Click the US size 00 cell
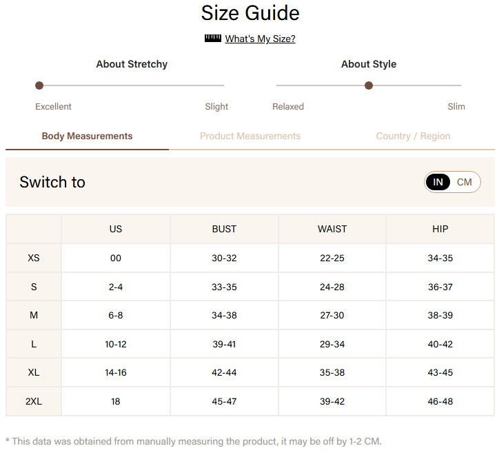The width and height of the screenshot is (497, 457). [x=116, y=258]
